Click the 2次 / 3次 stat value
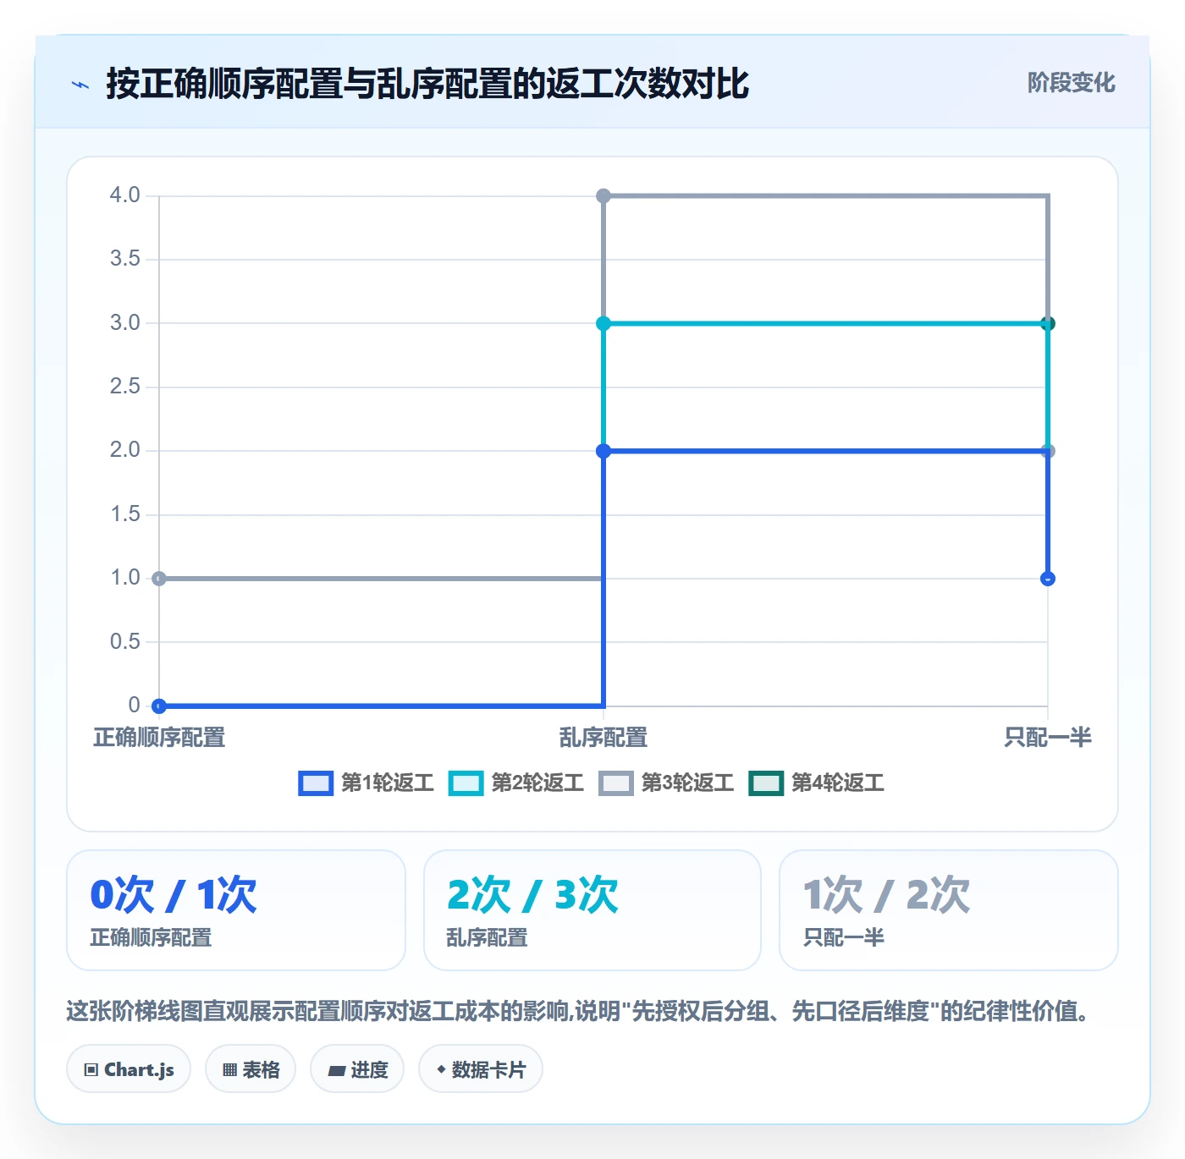This screenshot has height=1159, width=1185. coord(532,894)
